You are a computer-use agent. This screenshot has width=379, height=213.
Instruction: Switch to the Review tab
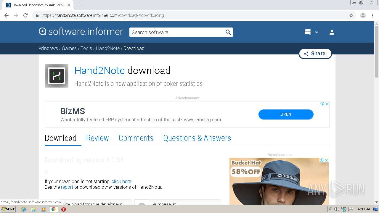pyautogui.click(x=97, y=138)
